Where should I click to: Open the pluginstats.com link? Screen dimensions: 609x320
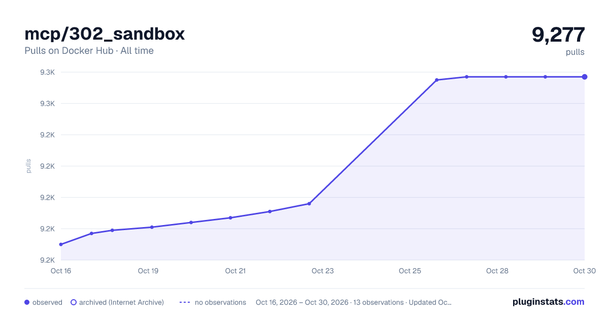[548, 302]
